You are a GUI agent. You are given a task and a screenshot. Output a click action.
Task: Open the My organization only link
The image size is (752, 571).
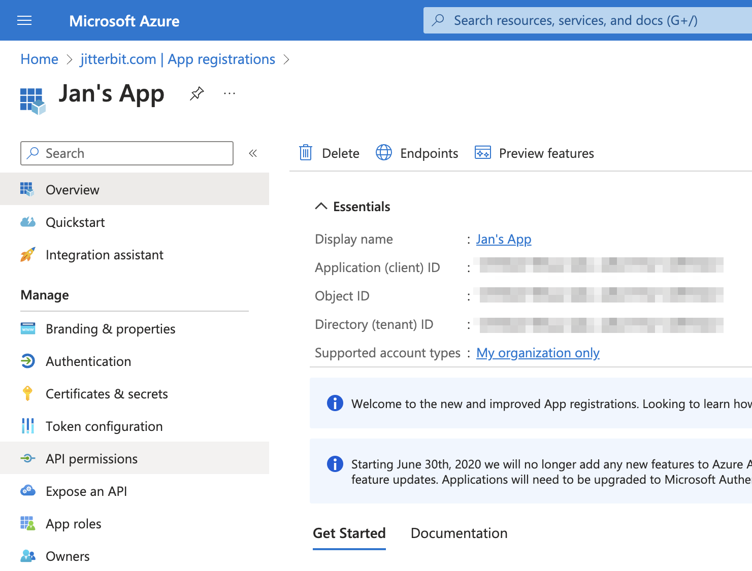[538, 353]
